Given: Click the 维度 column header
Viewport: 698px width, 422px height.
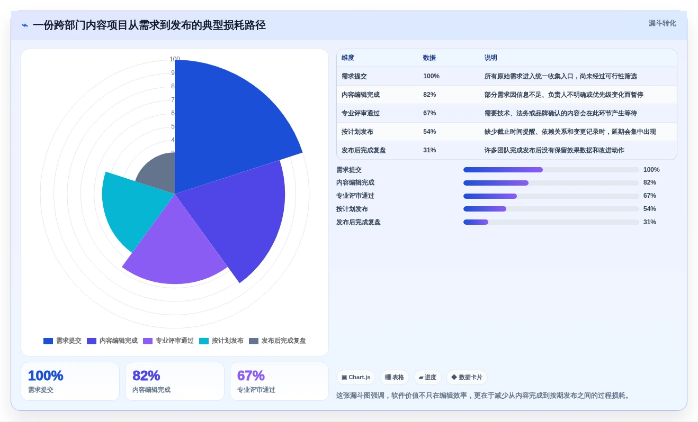Looking at the screenshot, I should 348,58.
